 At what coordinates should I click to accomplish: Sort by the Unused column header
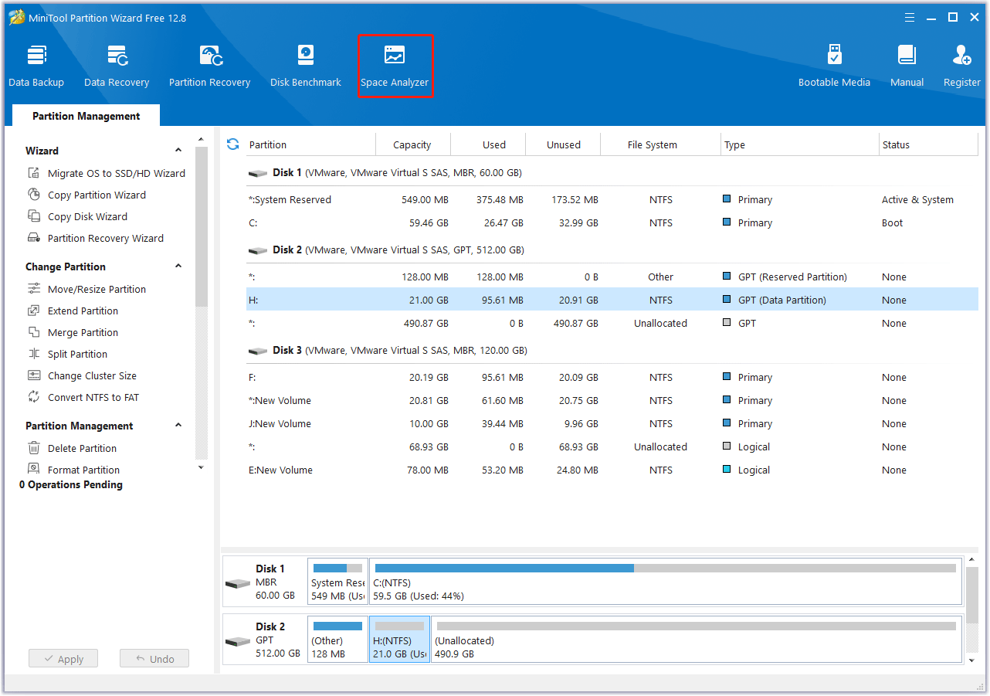pyautogui.click(x=564, y=144)
